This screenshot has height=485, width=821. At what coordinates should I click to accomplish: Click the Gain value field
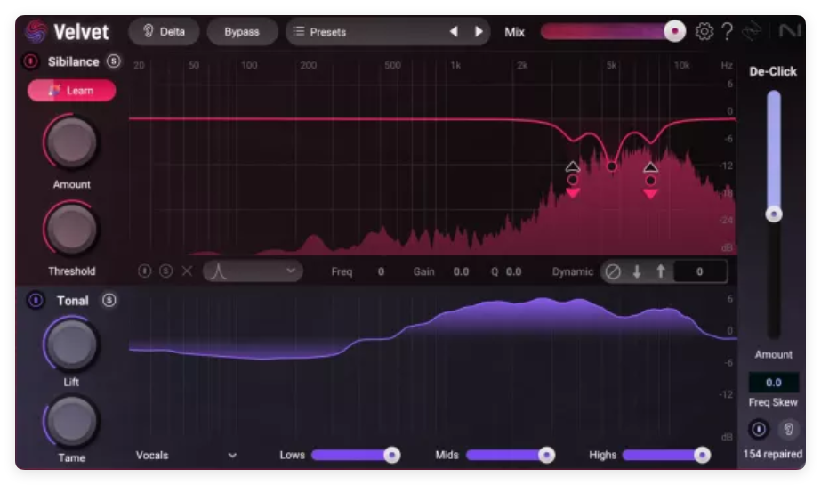click(x=461, y=271)
